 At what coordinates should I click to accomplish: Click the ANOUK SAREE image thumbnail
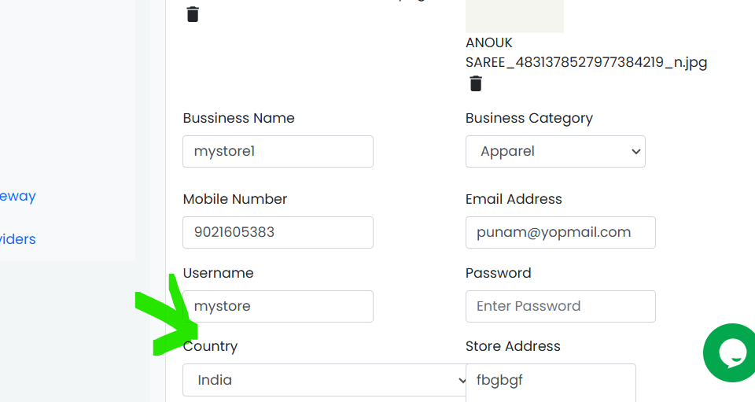pyautogui.click(x=514, y=16)
